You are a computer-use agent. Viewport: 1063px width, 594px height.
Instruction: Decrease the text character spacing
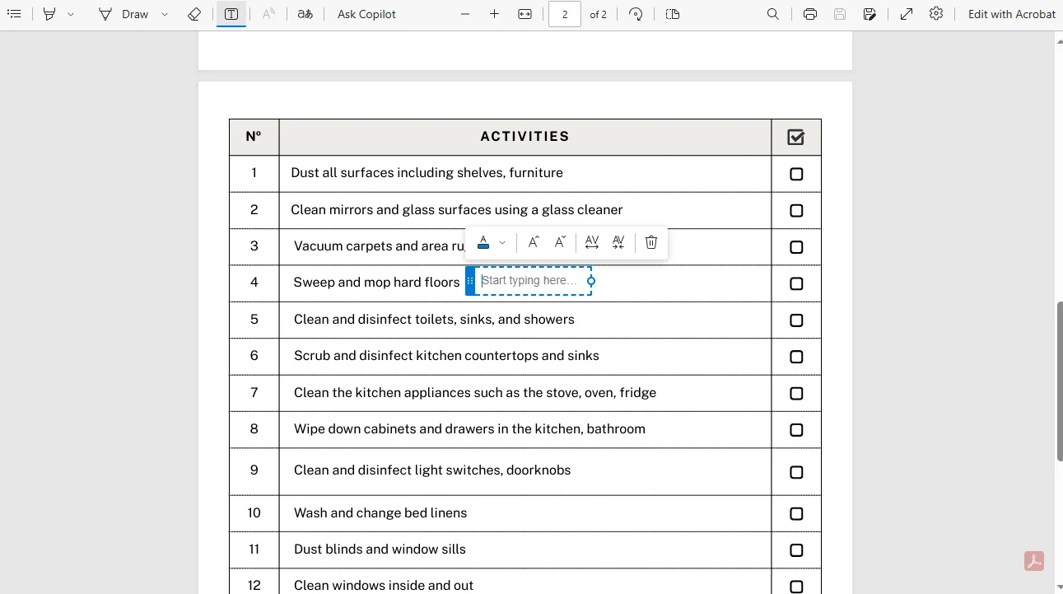(618, 242)
